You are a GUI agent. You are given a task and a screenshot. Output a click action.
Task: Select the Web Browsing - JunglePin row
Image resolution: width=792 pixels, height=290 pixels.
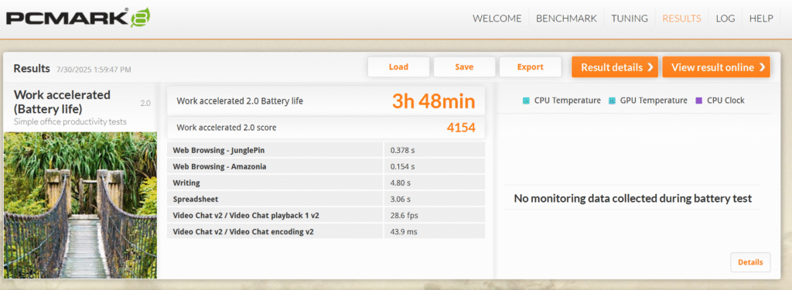326,150
